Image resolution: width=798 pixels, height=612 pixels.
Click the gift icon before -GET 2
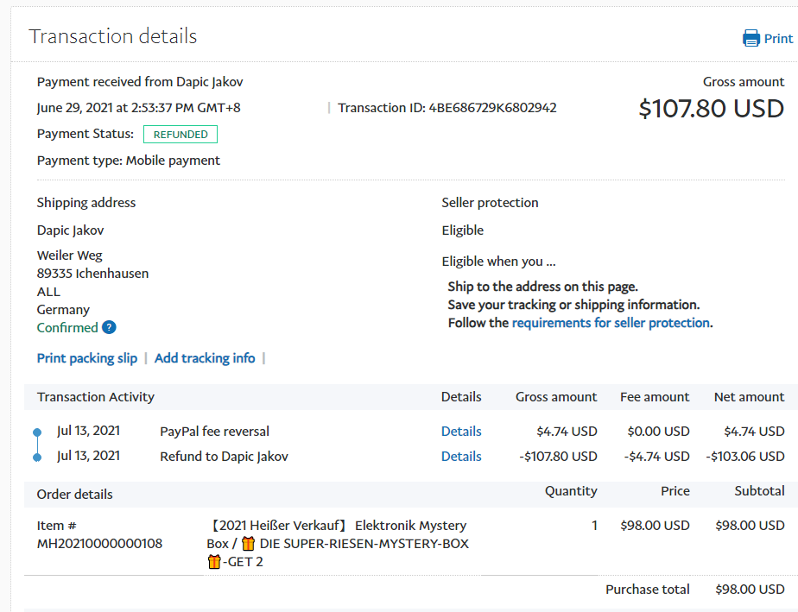214,562
